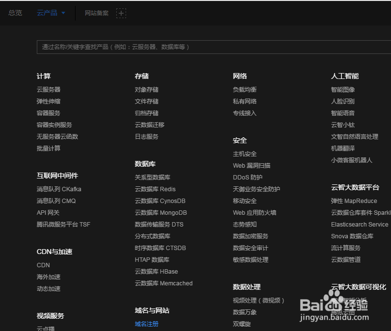This screenshot has width=391, height=331.
Task: Open 主机安全 link
Action: coord(245,154)
